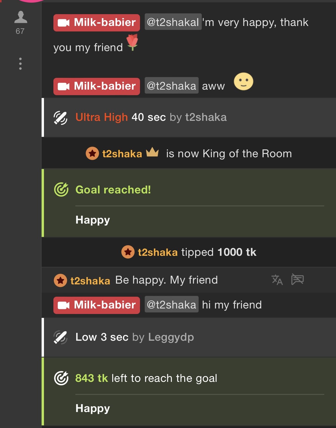336x428 pixels.
Task: Click the vibration icon next to Low 3 sec
Action: point(60,337)
